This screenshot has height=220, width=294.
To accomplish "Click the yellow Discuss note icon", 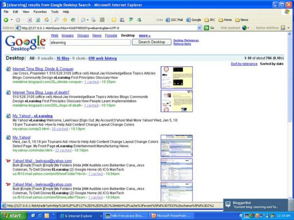I will click(114, 20).
